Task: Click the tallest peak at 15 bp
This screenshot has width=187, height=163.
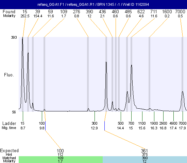Action: [22, 39]
